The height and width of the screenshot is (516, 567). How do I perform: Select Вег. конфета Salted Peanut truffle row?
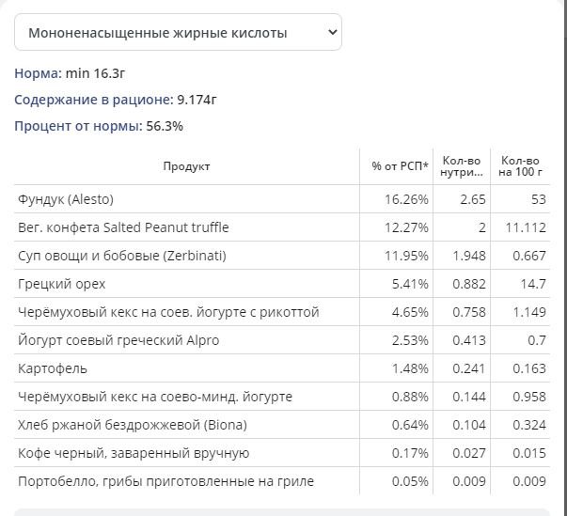[282, 227]
